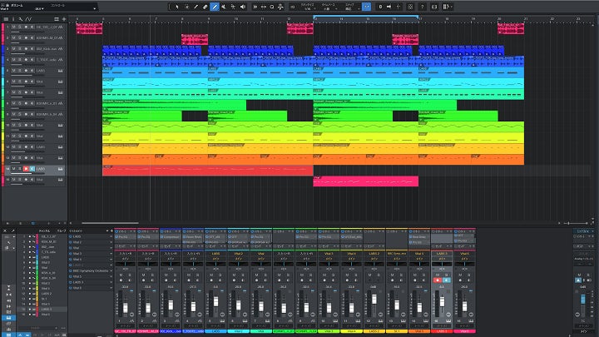The image size is (599, 337).
Task: Click BBC Symphony Orchestra in the instrument list
Action: [89, 271]
